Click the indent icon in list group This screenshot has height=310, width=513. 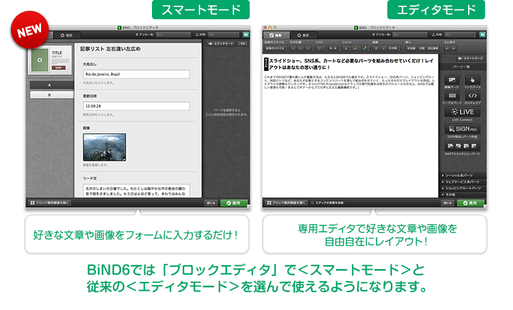coord(335,48)
